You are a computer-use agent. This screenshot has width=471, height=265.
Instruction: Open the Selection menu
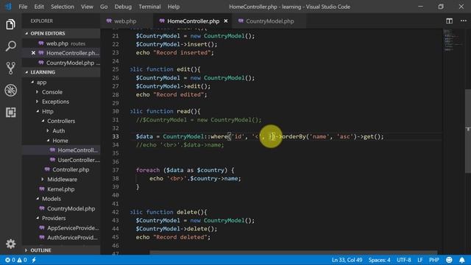62,7
